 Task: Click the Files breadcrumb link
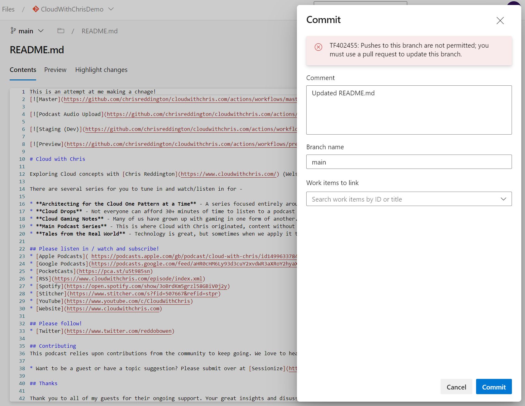[8, 9]
